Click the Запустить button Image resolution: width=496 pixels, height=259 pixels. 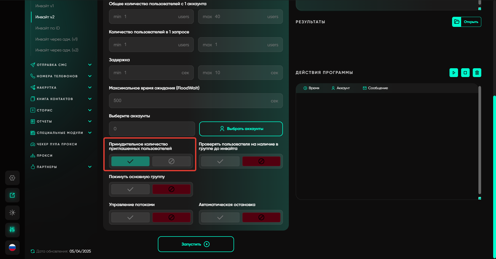(196, 244)
